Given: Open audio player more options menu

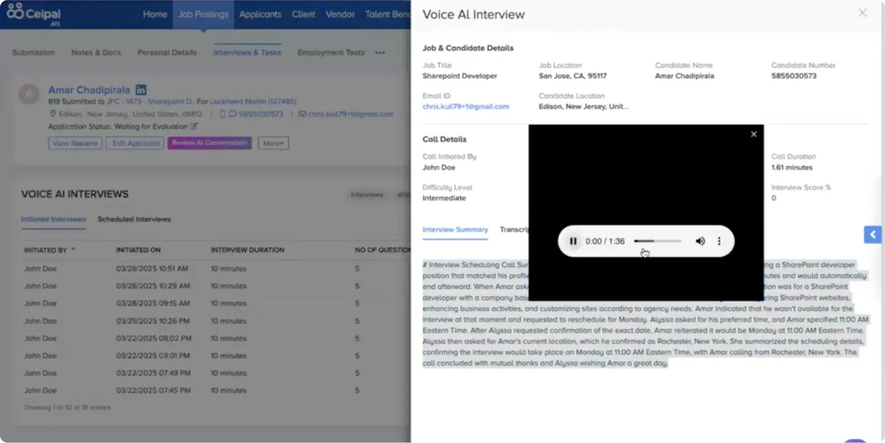Looking at the screenshot, I should pos(719,241).
